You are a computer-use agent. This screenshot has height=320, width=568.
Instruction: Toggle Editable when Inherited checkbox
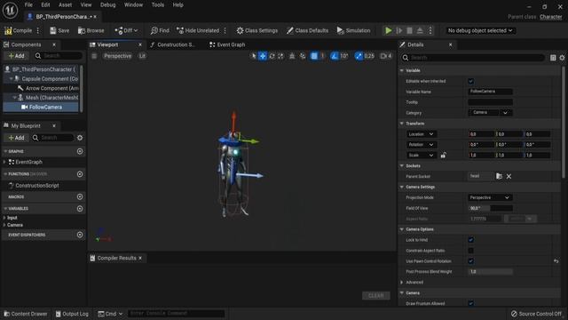[x=471, y=81]
